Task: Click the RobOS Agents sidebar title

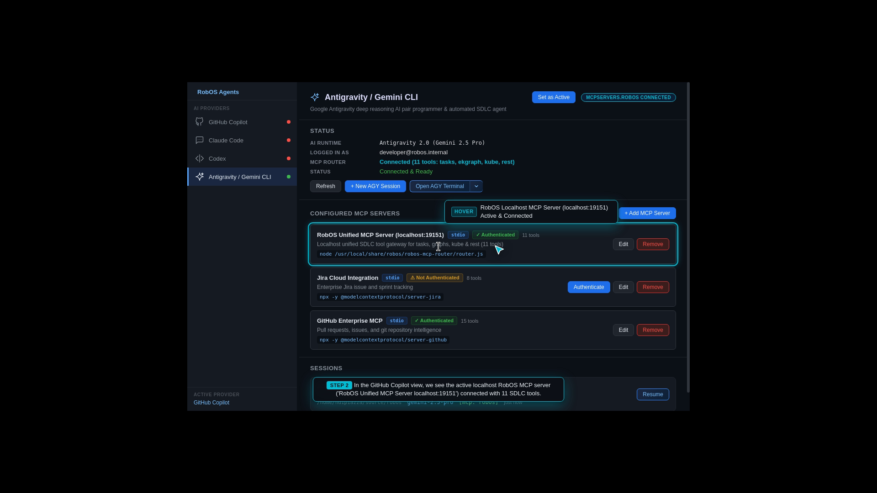Action: point(218,92)
